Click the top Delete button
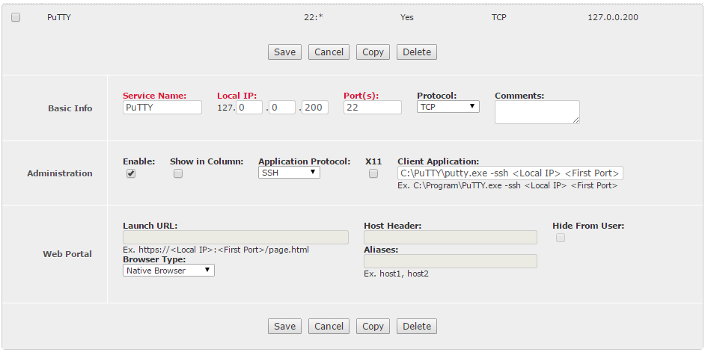The width and height of the screenshot is (705, 352). pyautogui.click(x=417, y=52)
